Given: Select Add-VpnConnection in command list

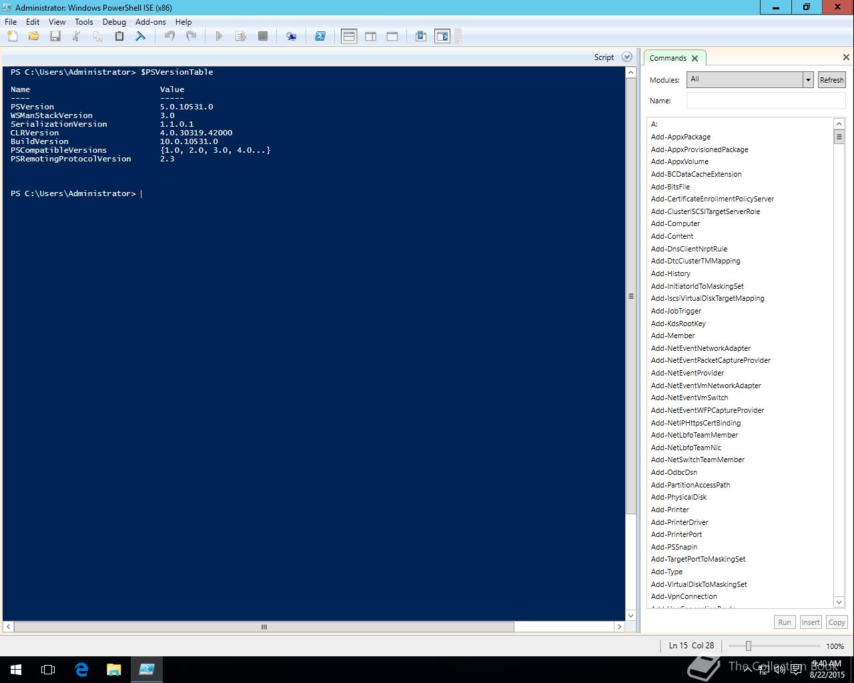Looking at the screenshot, I should click(684, 596).
